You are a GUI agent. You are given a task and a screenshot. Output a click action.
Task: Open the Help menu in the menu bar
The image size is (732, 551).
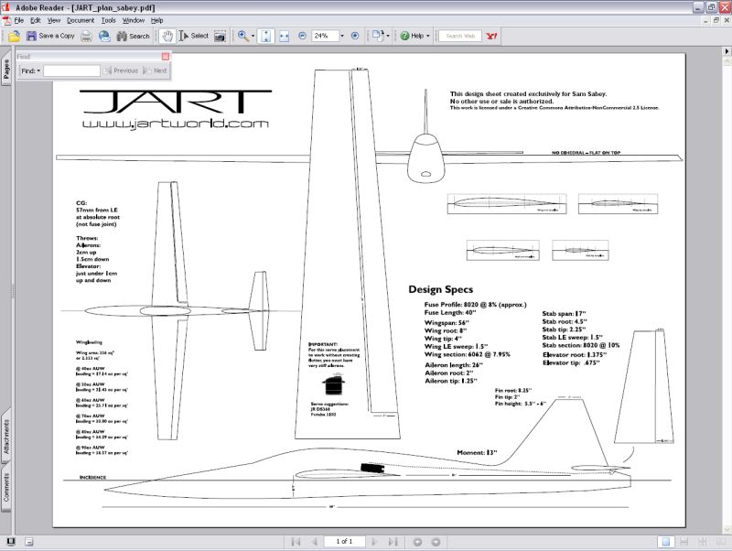(x=156, y=20)
